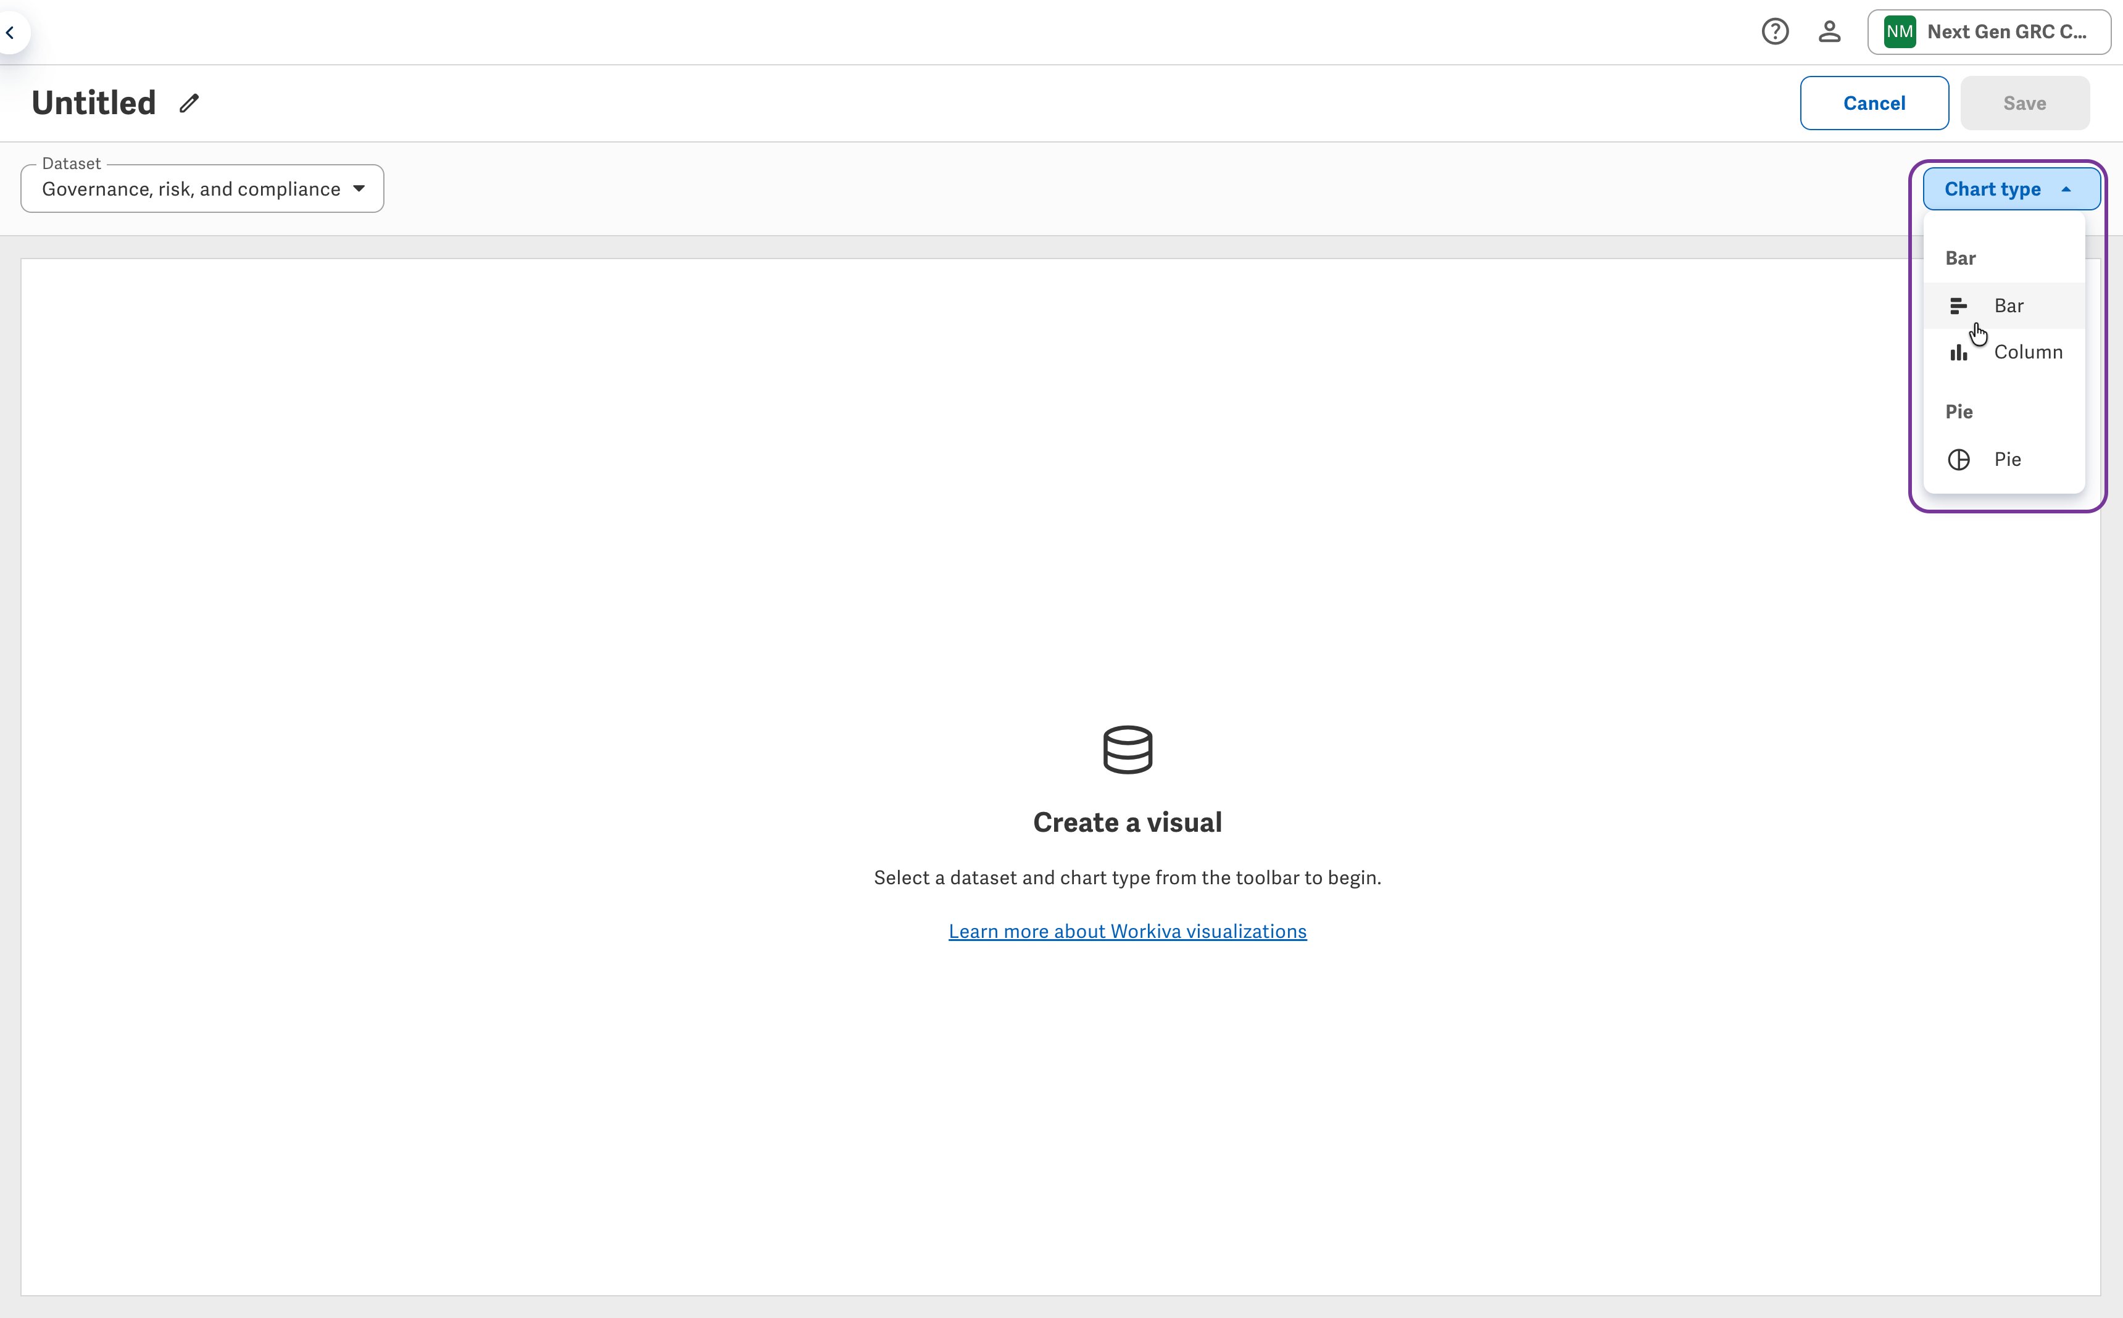Click the horizontal bar chart icon
The image size is (2123, 1318).
(x=1958, y=306)
